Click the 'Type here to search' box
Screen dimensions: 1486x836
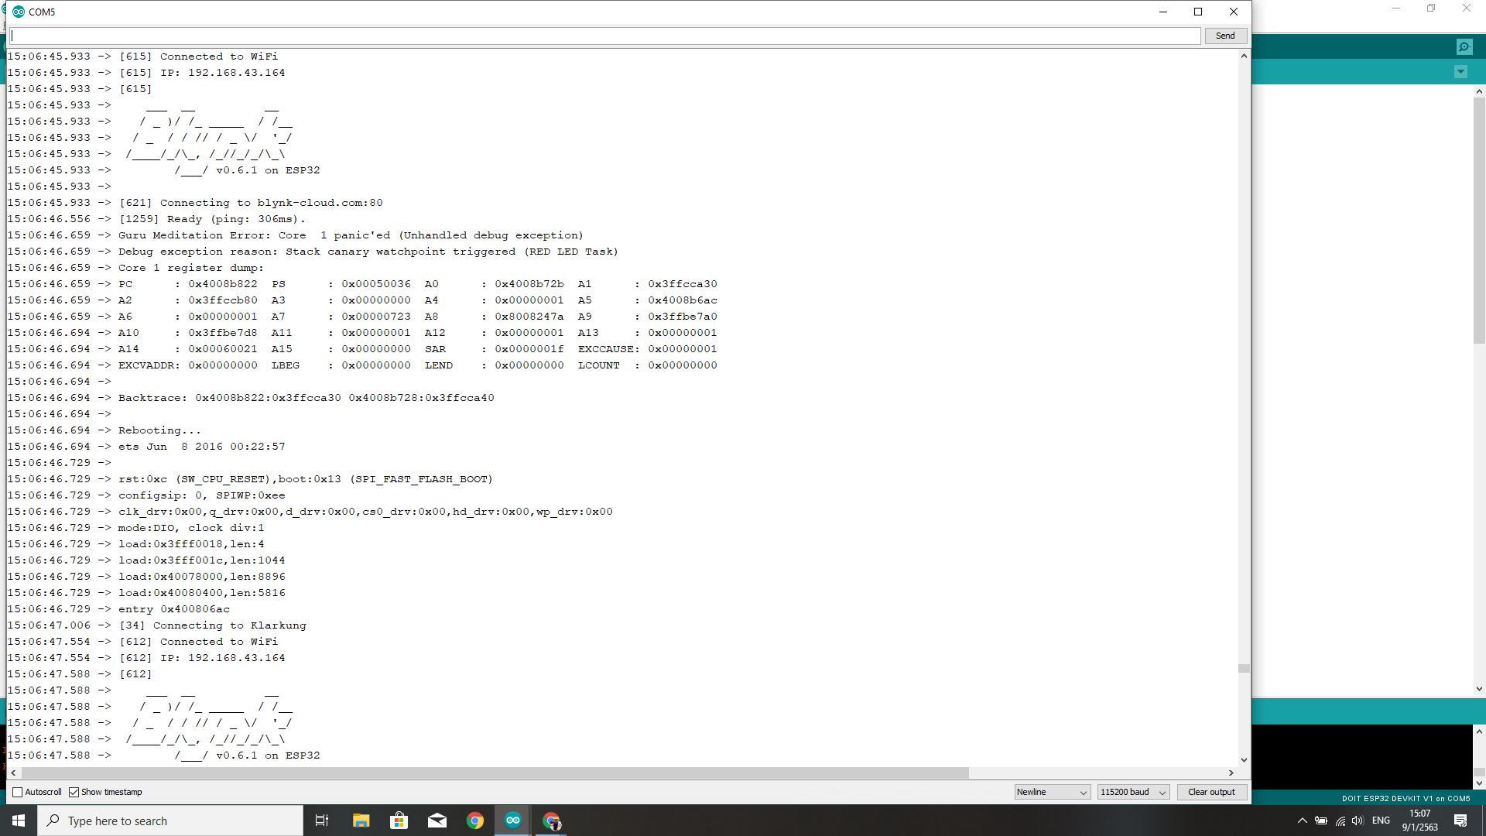click(x=170, y=821)
